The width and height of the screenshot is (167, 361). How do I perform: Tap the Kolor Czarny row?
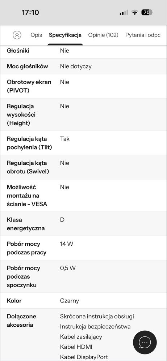pyautogui.click(x=83, y=300)
